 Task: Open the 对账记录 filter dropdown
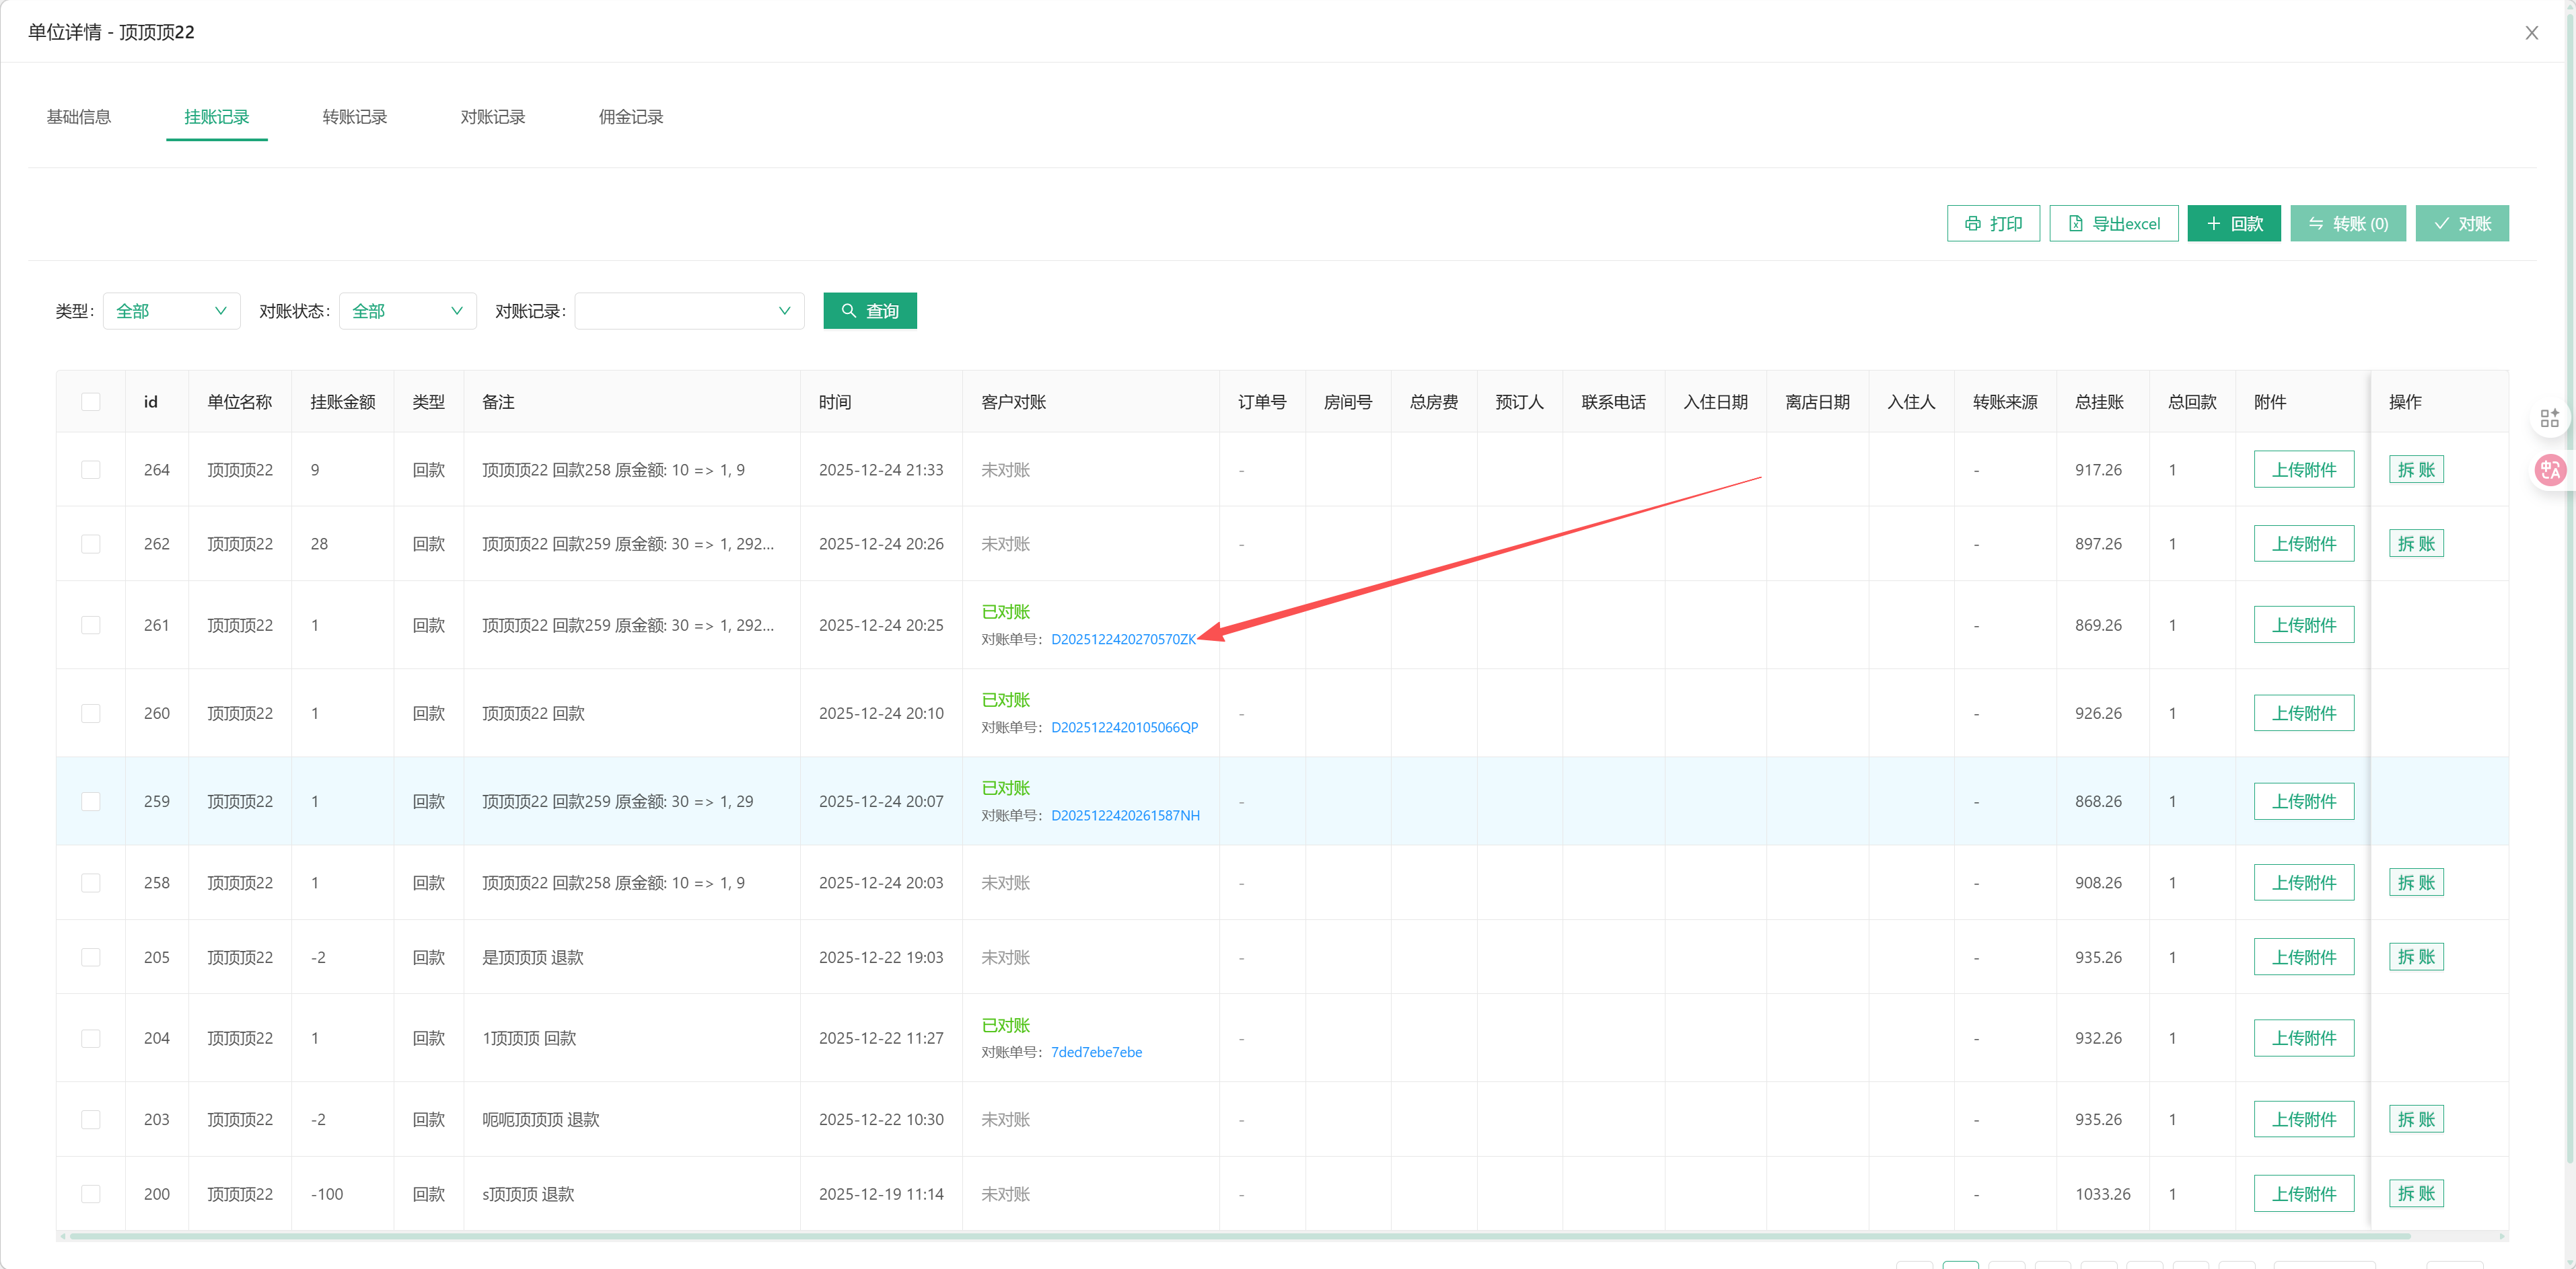pyautogui.click(x=689, y=311)
